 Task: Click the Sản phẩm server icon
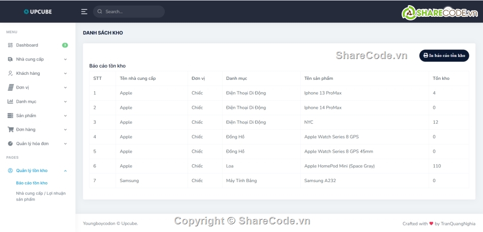coord(11,115)
